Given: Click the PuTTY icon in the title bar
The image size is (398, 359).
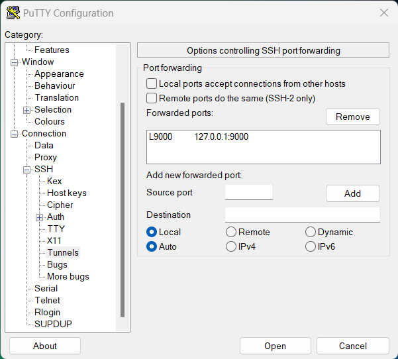Looking at the screenshot, I should pos(13,13).
